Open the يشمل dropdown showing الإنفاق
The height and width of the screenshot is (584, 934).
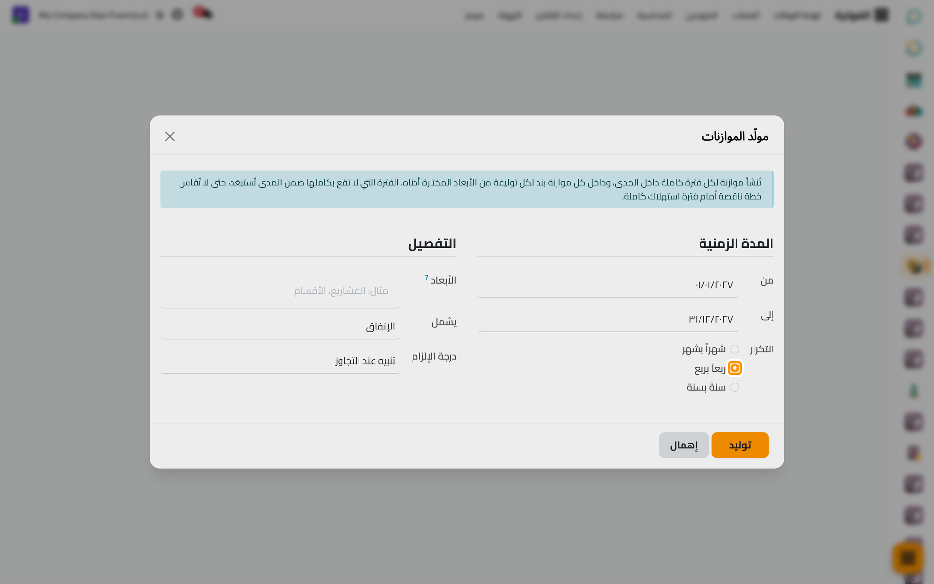tap(281, 327)
